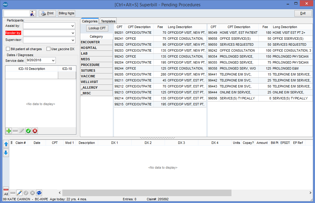Image resolution: width=315 pixels, height=203 pixels.
Task: Select CPT 99213 row
Action: [x=160, y=92]
